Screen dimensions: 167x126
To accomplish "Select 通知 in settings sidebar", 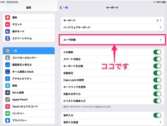I will pos(29,17).
